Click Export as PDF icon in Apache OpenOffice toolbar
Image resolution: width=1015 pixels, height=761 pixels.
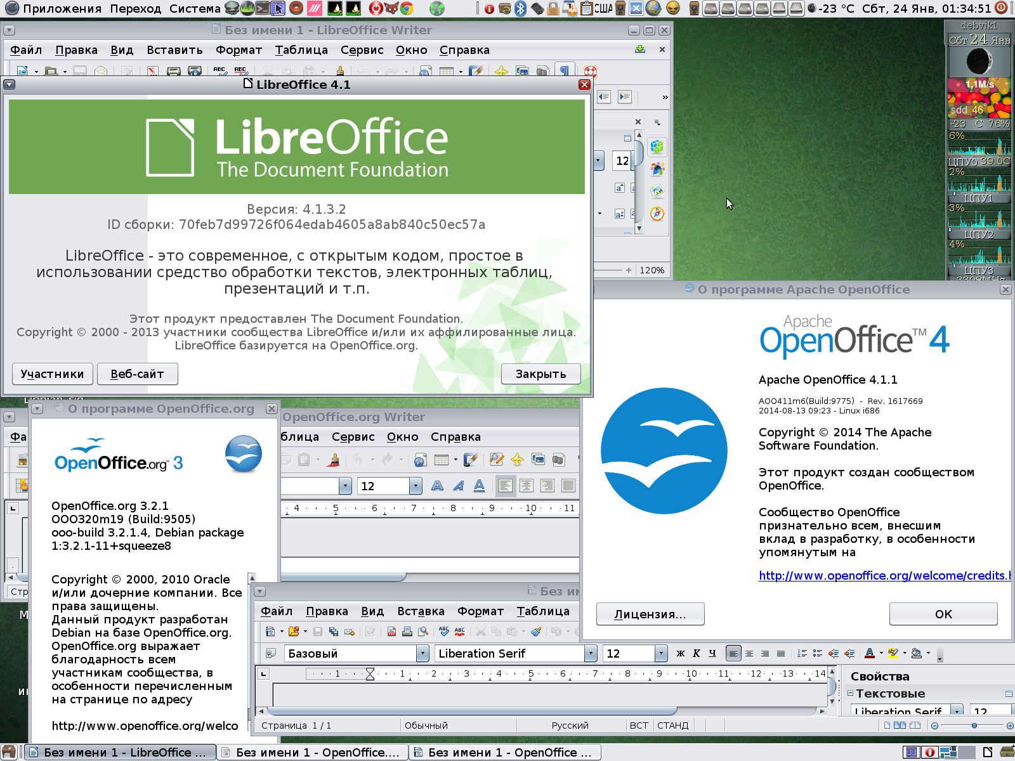(x=391, y=632)
